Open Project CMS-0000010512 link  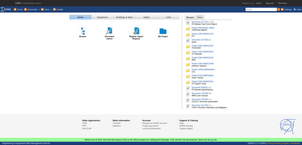(x=203, y=82)
